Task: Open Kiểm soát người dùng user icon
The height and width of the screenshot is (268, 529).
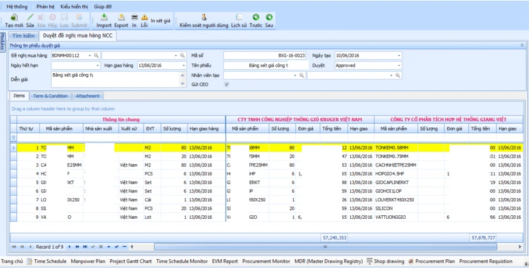Action: [x=204, y=17]
